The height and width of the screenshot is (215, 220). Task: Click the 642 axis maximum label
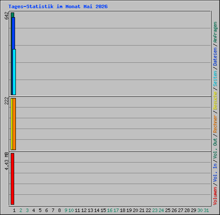pyautogui.click(x=6, y=15)
